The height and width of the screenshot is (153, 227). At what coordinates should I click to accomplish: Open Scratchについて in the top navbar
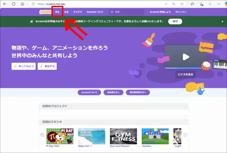click(95, 12)
